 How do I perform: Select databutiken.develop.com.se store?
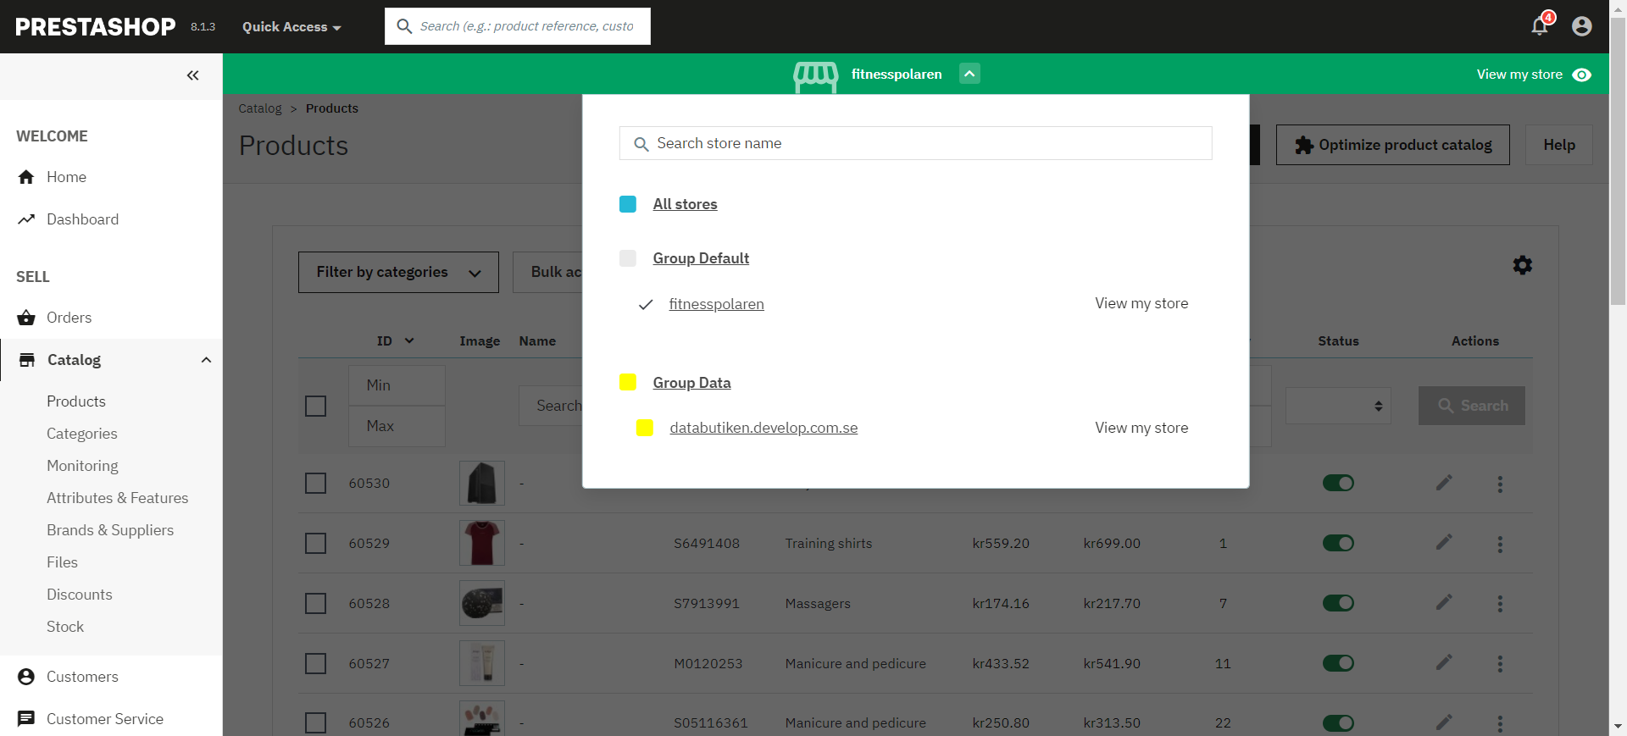(764, 428)
